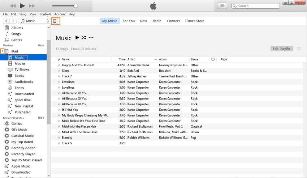This screenshot has height=178, width=307.
Task: Switch to the Connect tab
Action: (173, 21)
